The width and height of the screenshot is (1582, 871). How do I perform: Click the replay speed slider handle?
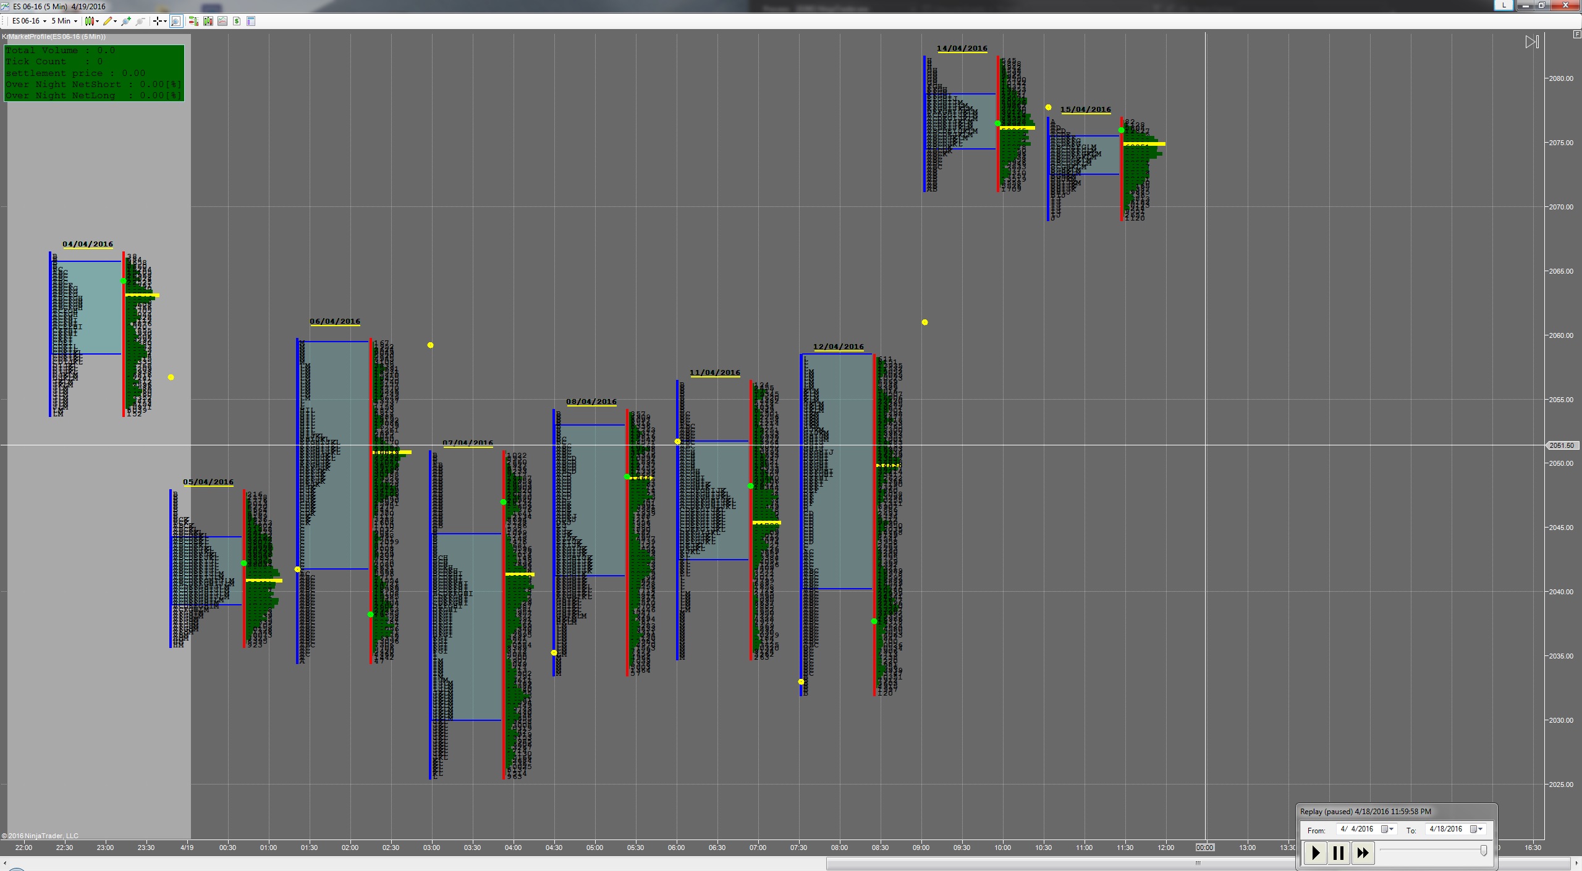tap(1483, 851)
